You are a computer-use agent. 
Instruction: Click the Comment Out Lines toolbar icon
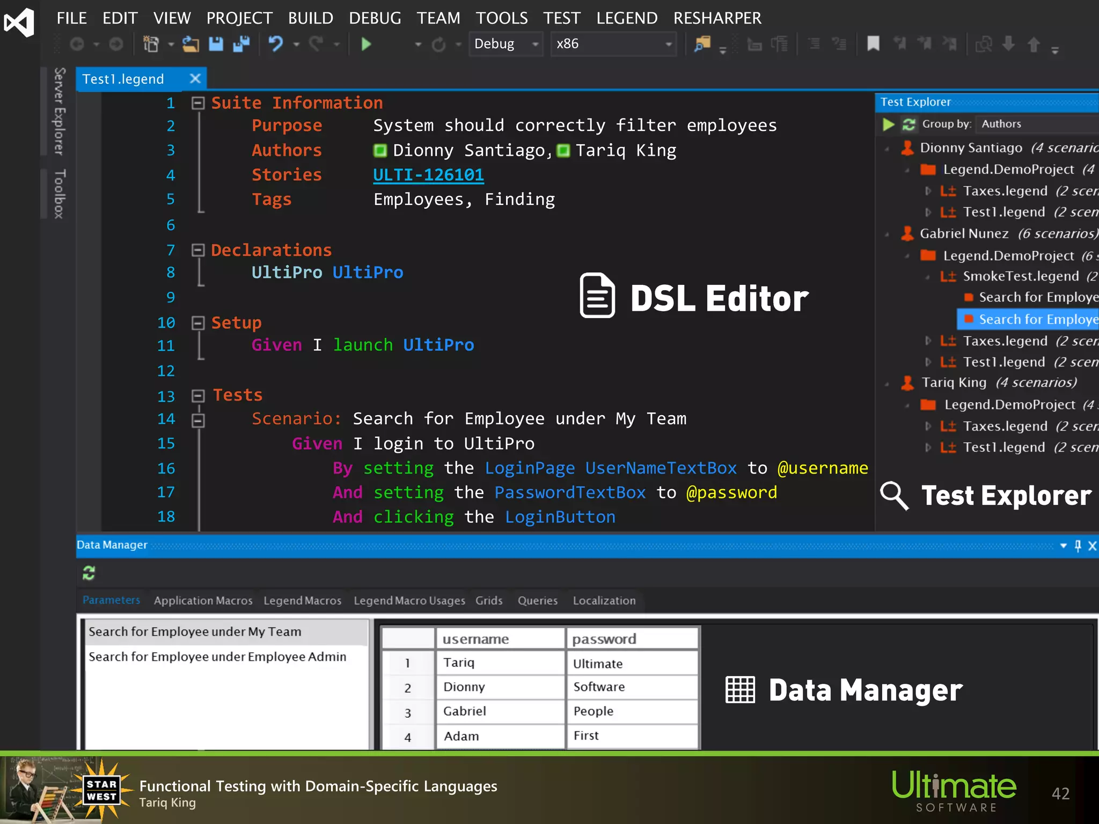pos(814,44)
